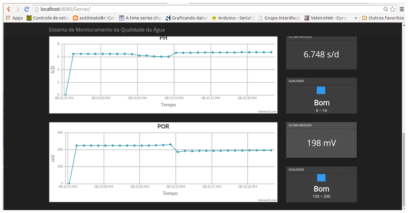Click the blue quality swatch for PH
This screenshot has height=213, width=408.
coord(321,90)
